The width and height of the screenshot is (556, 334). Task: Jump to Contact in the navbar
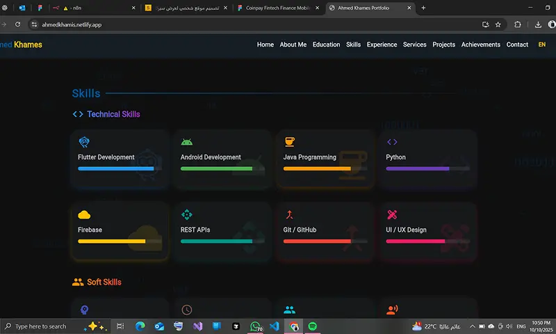click(x=517, y=45)
